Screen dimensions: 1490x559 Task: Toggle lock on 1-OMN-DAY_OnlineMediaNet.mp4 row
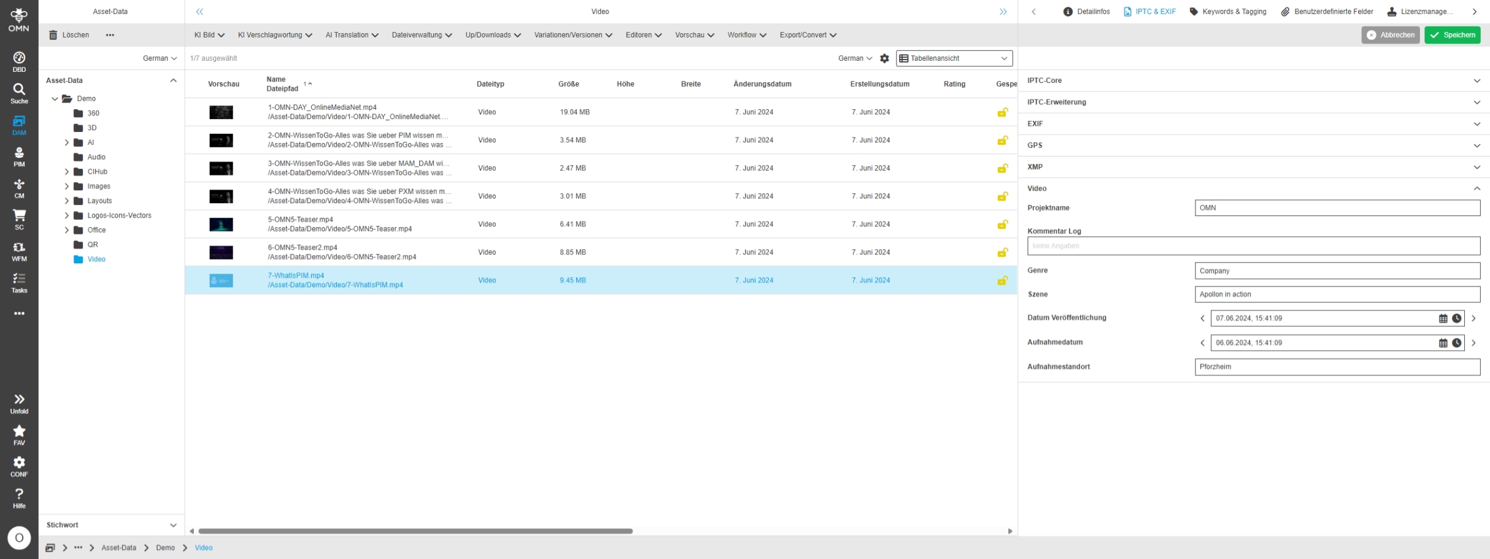(1002, 112)
